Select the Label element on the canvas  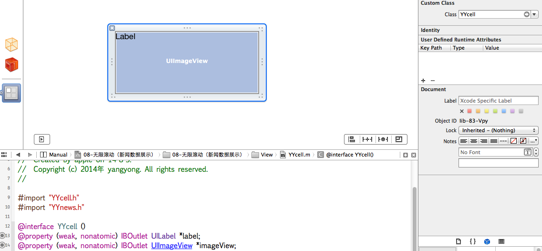pos(125,36)
